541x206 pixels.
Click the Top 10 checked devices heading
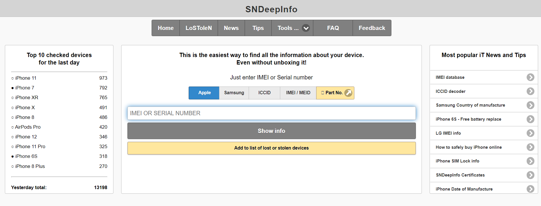pyautogui.click(x=59, y=59)
